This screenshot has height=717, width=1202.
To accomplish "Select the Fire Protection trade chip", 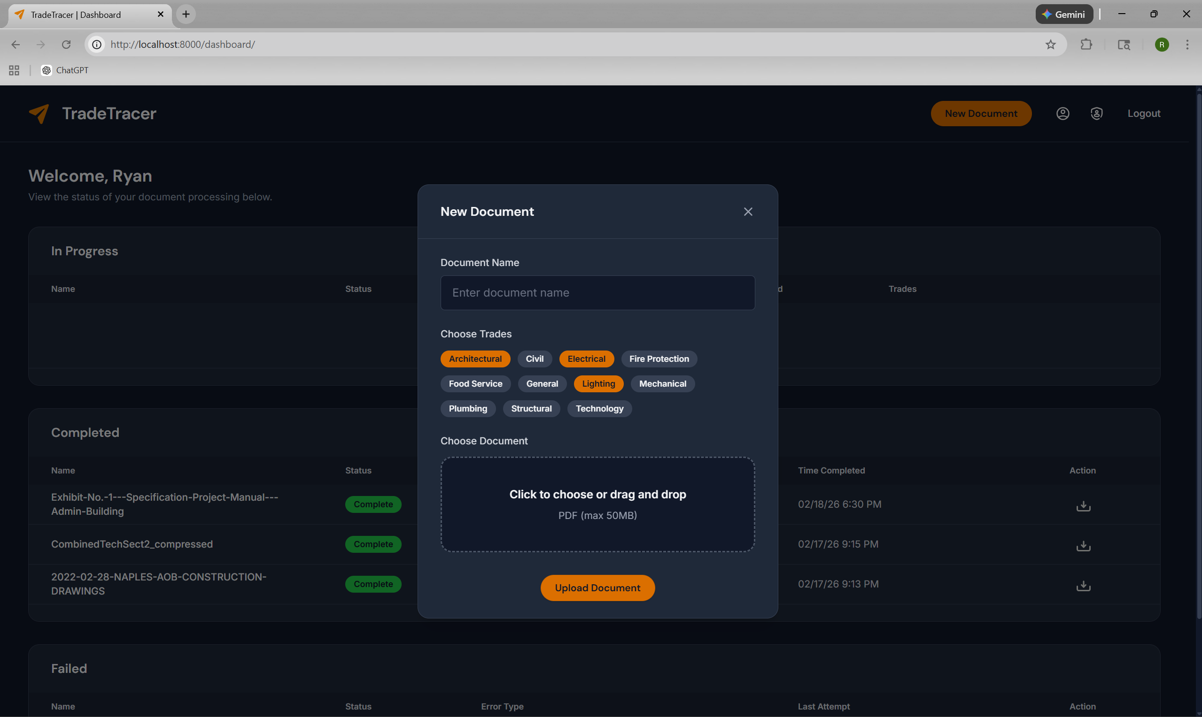I will click(659, 359).
